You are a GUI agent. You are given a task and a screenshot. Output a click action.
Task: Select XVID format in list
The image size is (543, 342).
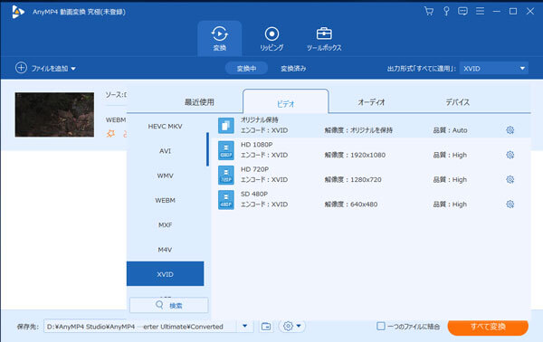tap(166, 274)
